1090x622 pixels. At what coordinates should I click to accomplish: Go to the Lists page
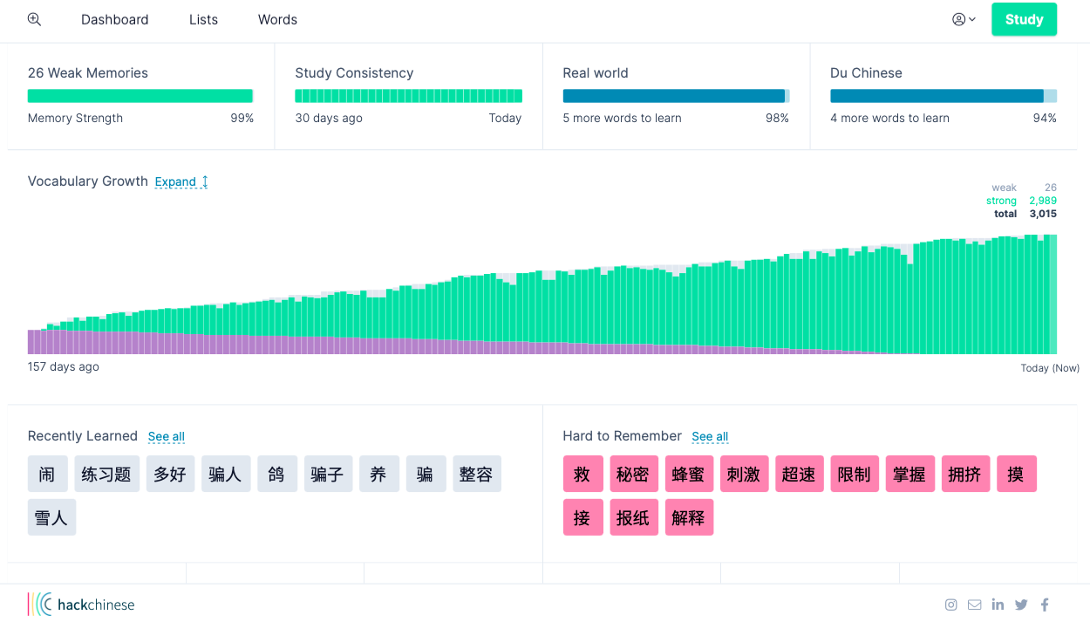point(203,19)
